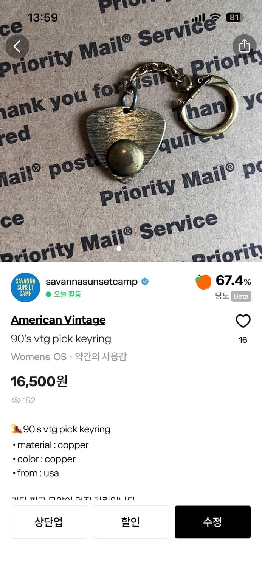Tap the orange fruit 당도 icon

point(203,282)
